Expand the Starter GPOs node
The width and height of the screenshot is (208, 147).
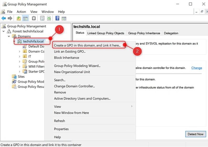tap(19, 72)
